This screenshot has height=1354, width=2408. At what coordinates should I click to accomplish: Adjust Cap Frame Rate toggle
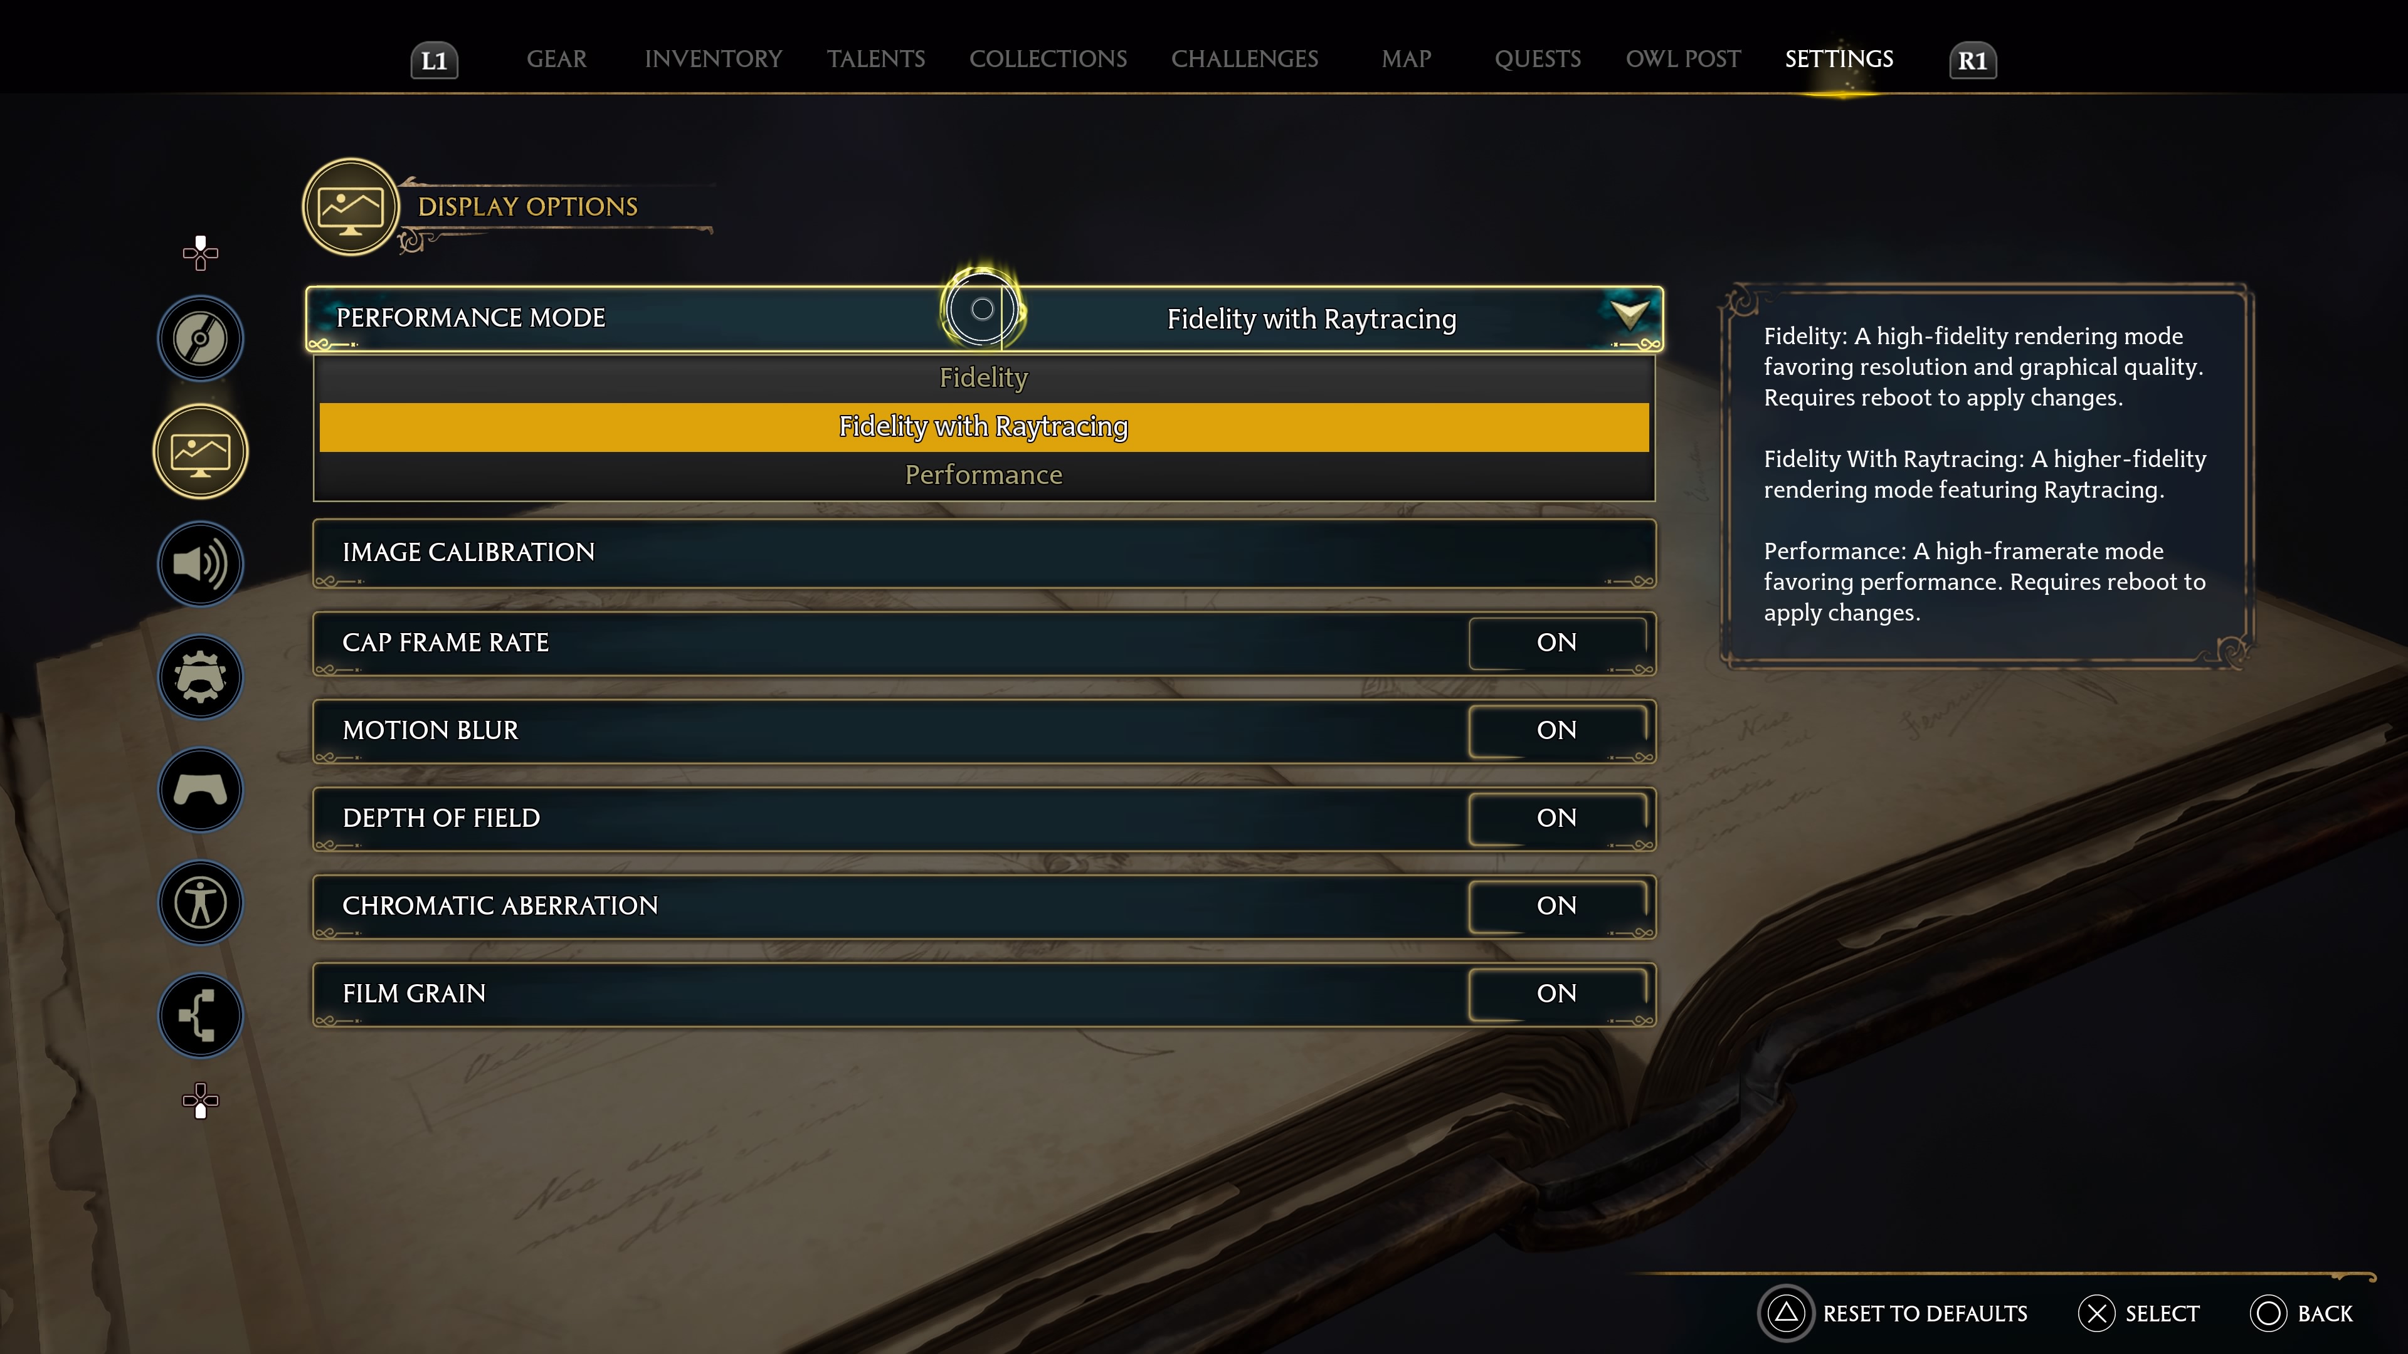click(1555, 641)
